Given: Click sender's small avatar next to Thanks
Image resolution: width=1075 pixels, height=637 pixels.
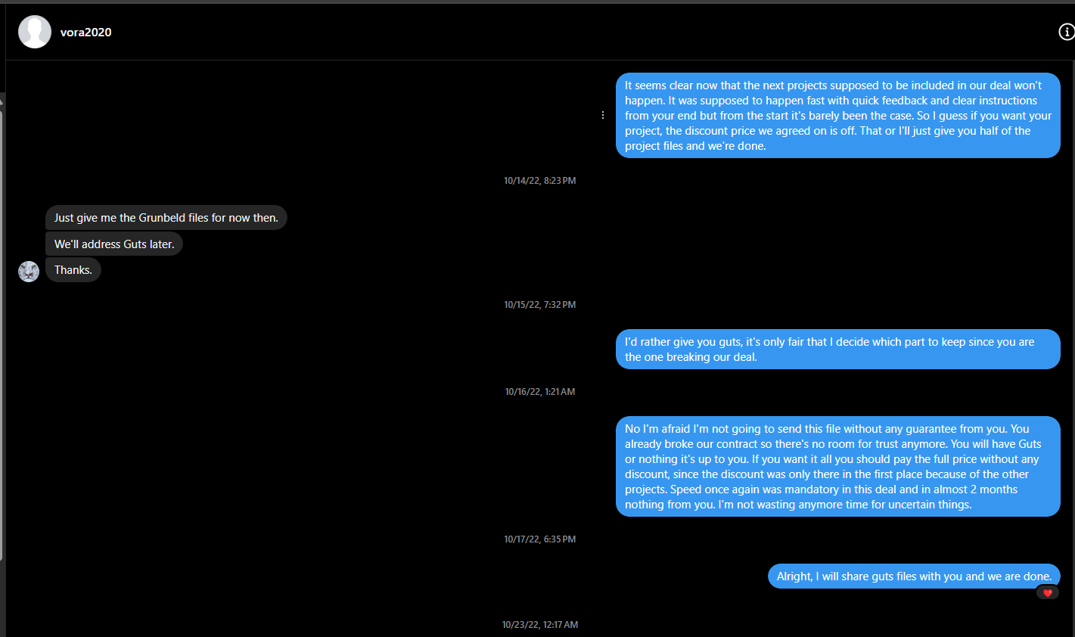Looking at the screenshot, I should 29,272.
